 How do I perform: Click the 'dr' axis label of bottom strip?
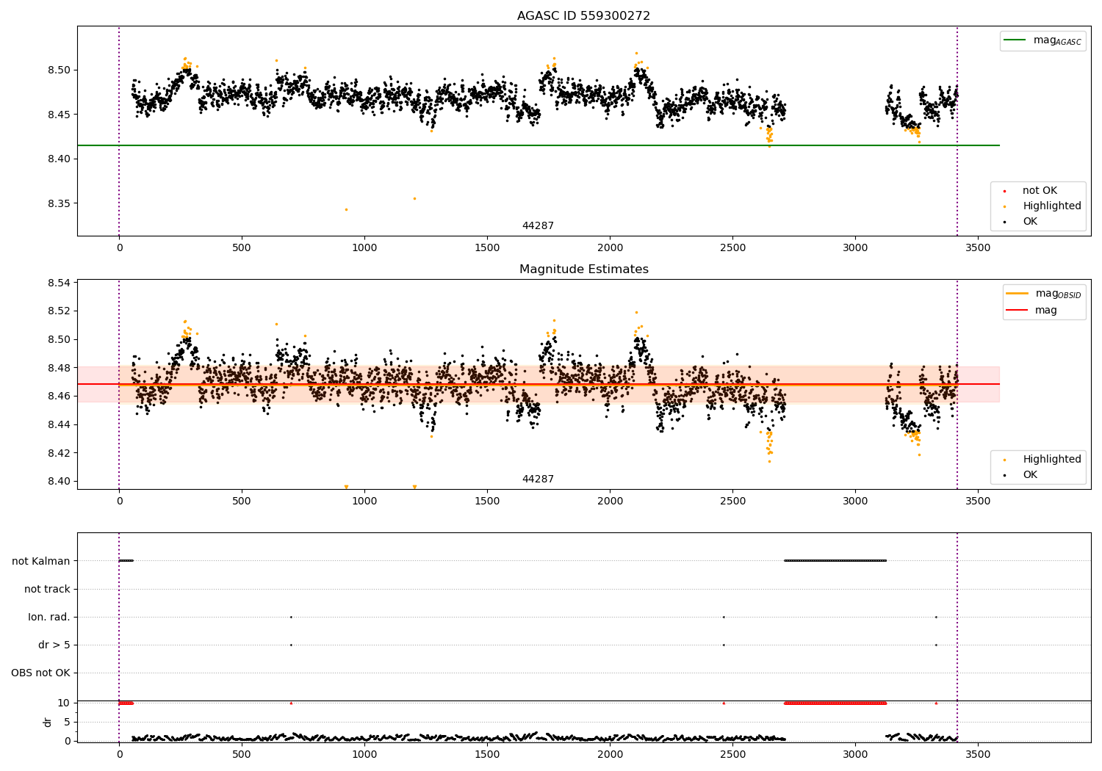click(x=48, y=722)
